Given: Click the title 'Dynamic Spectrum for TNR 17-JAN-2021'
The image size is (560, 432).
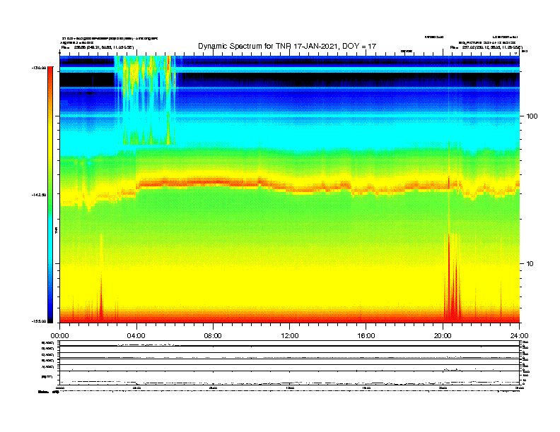Looking at the screenshot, I should 287,46.
